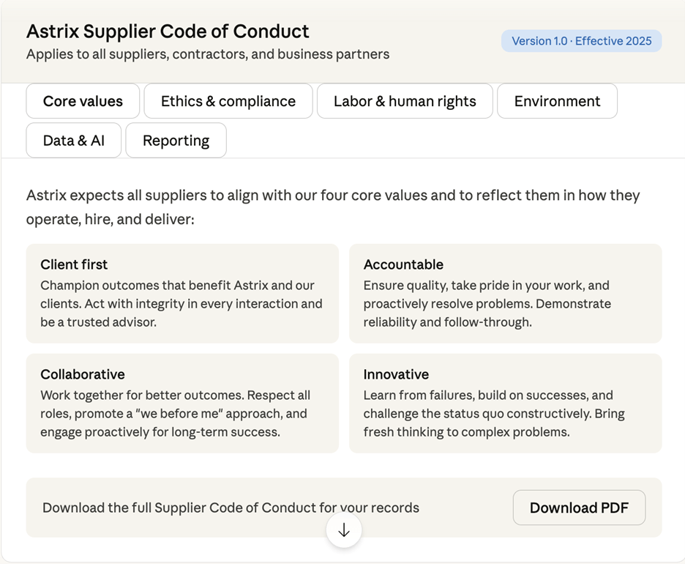Click the Accountable card title
This screenshot has width=685, height=564.
click(x=403, y=264)
